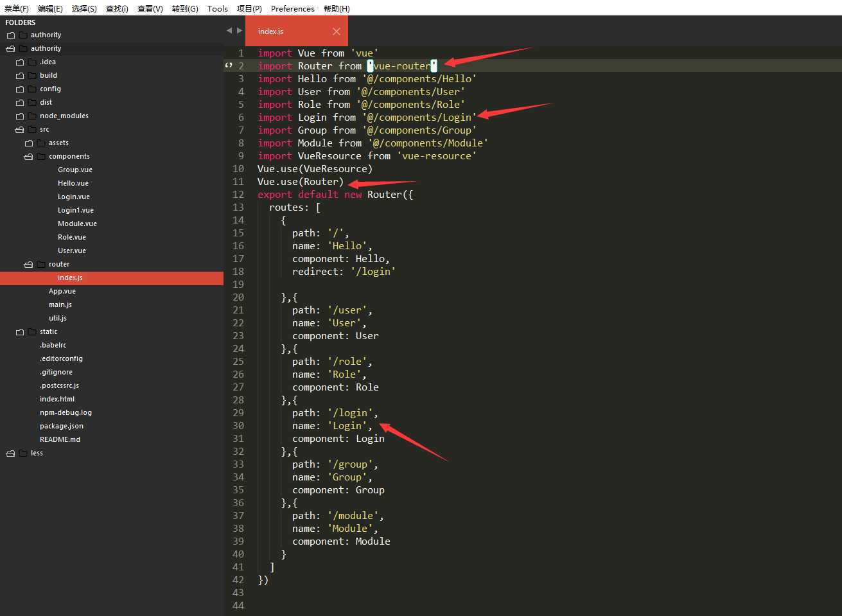The height and width of the screenshot is (616, 842).
Task: Open util.js in the sidebar
Action: coord(58,319)
